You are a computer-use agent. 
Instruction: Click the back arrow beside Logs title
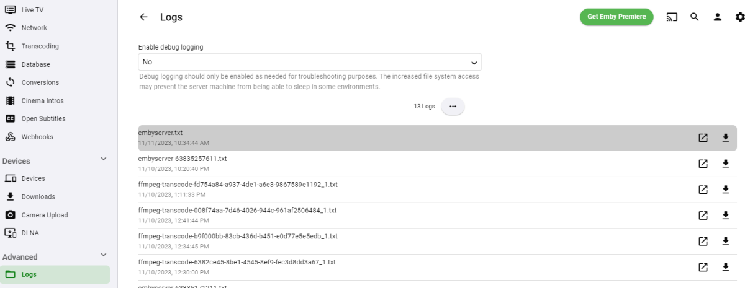(x=144, y=17)
